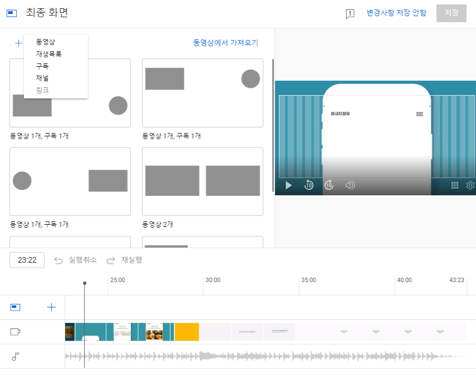The width and height of the screenshot is (476, 375).
Task: Click the plus button in the timeline panel
Action: pyautogui.click(x=51, y=307)
